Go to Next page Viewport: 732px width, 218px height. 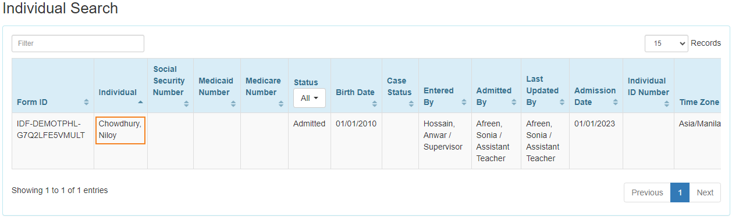point(705,192)
